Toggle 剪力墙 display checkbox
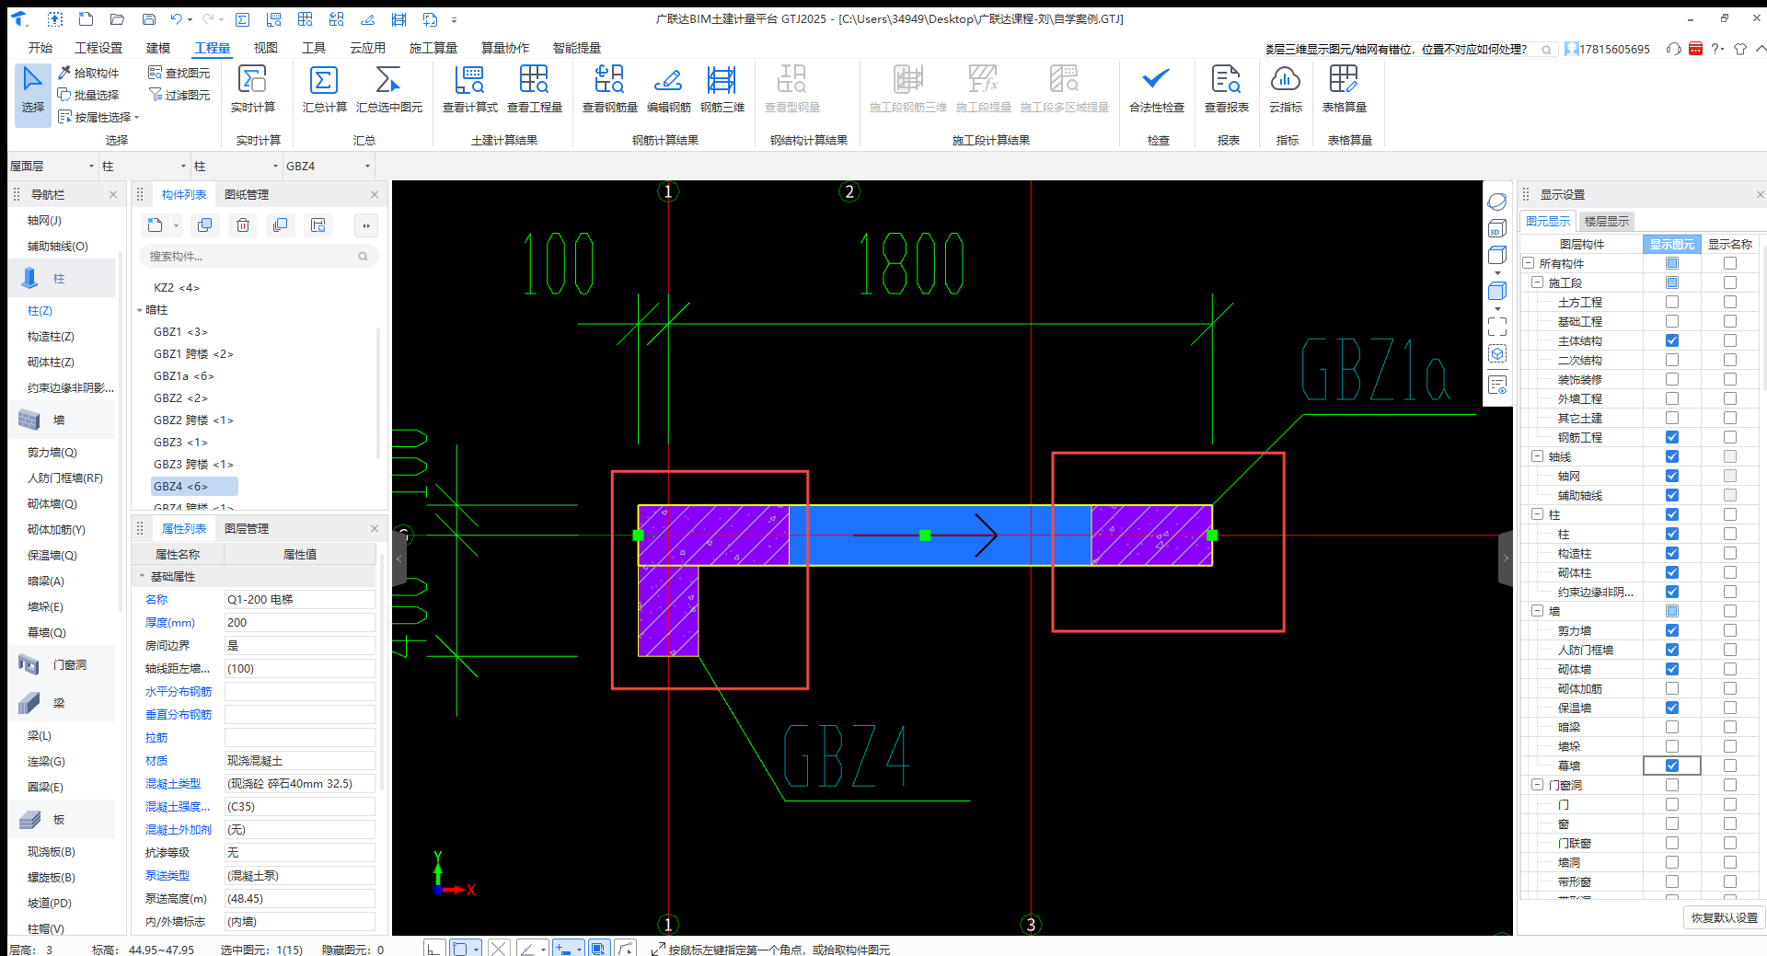 [1672, 630]
